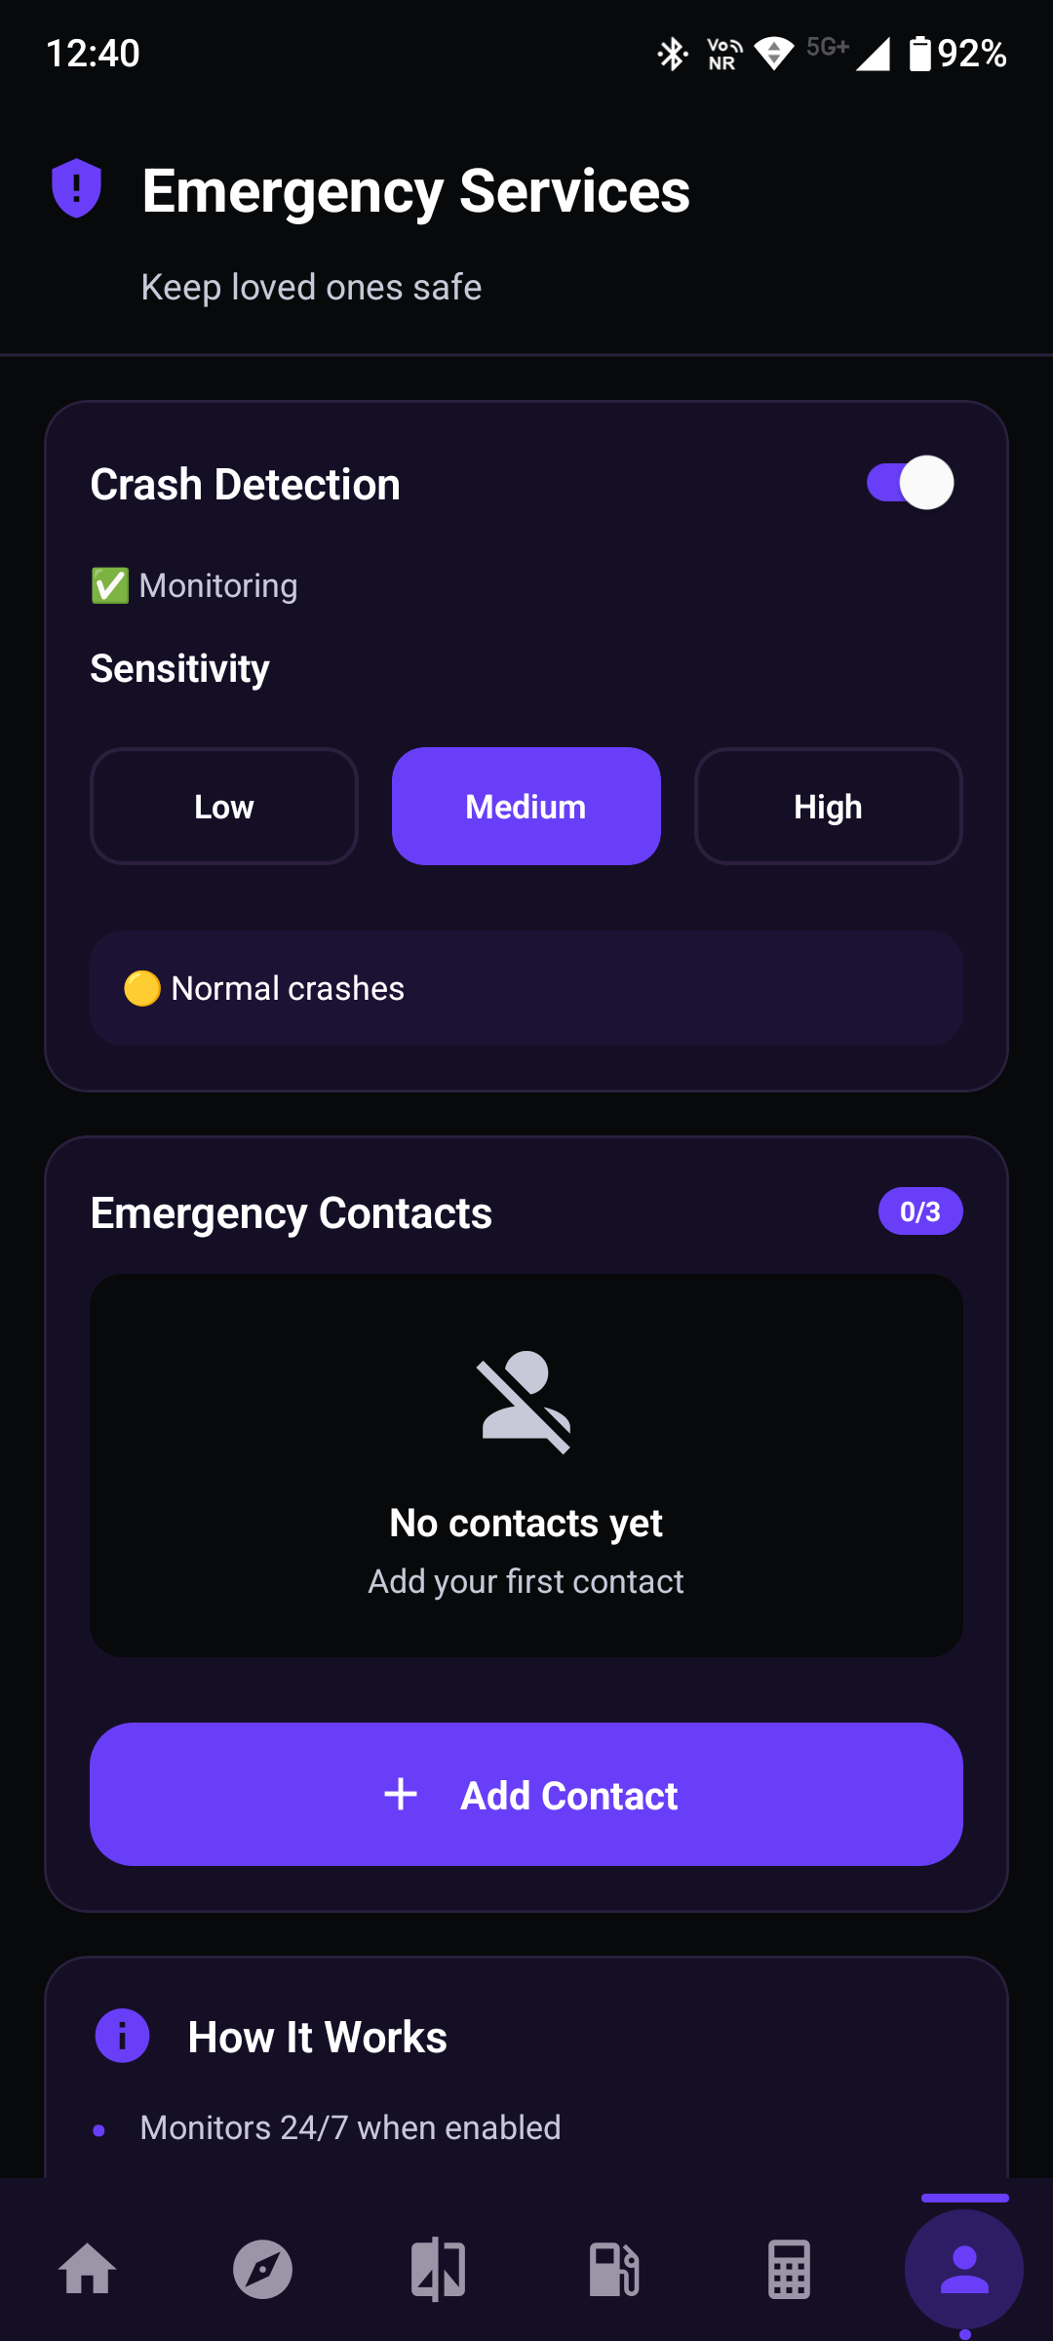Select the toll gates icon in bottom bar
The width and height of the screenshot is (1053, 2341).
click(439, 2270)
